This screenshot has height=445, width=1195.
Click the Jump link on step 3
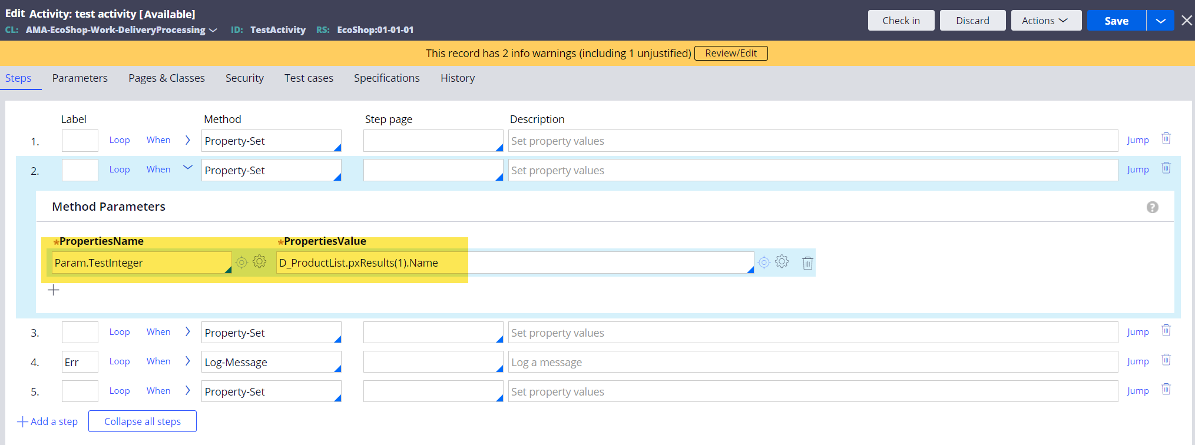1138,332
